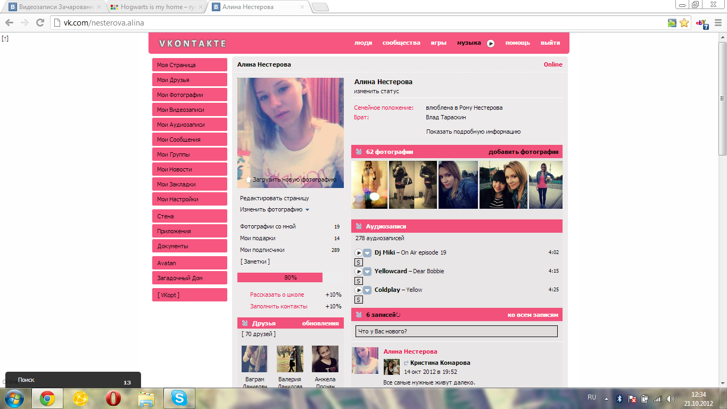The image size is (727, 409).
Task: Open the main profile photo
Action: 291,133
